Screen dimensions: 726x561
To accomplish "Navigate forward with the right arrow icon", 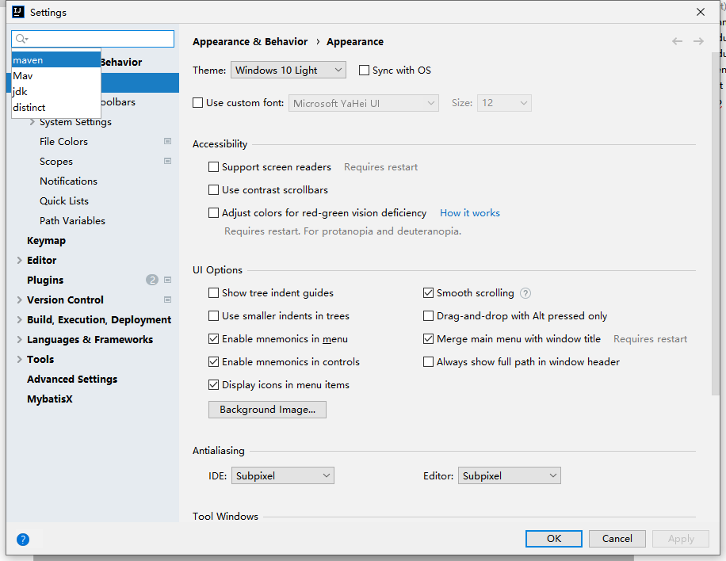I will 698,42.
